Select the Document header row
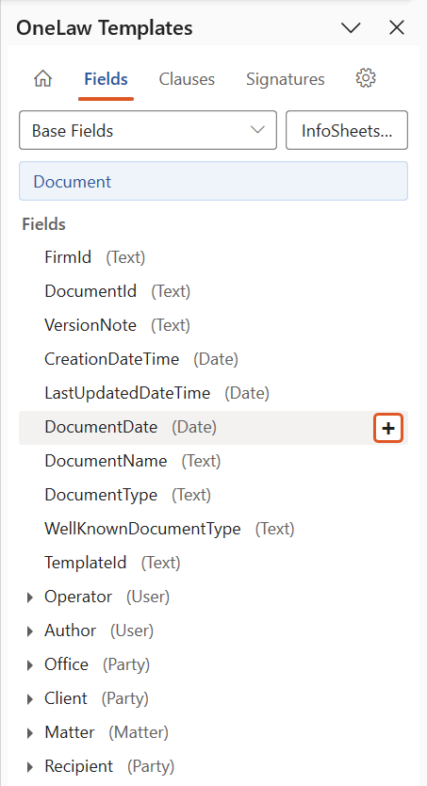427x786 pixels. pos(213,181)
